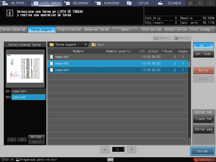Click the Salida output button
Viewport: 216px width, 162px height.
(x=202, y=151)
